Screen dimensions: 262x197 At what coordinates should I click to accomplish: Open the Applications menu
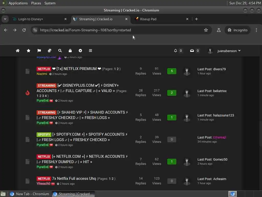coord(18,3)
